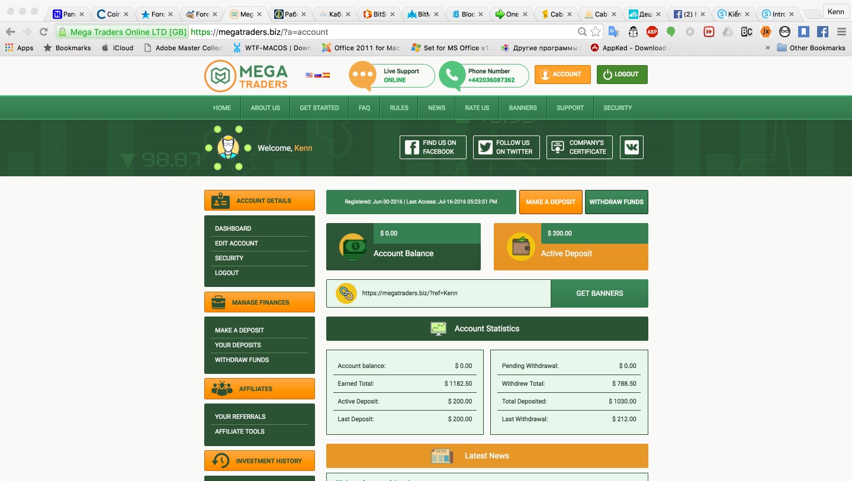Image resolution: width=852 pixels, height=481 pixels.
Task: Open ABOUT US navigation item
Action: click(265, 108)
